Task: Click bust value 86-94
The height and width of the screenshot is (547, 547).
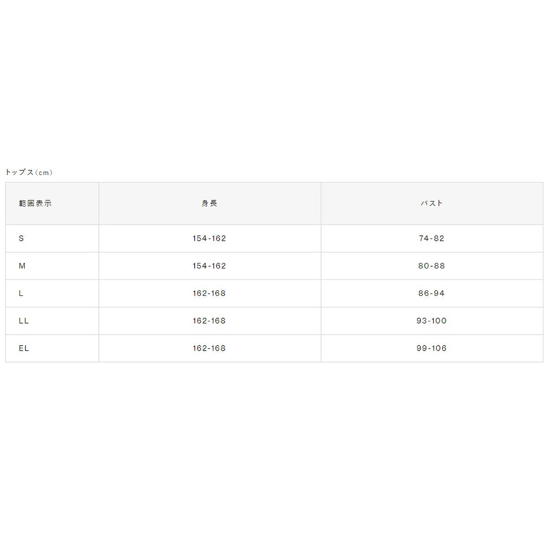Action: [x=432, y=293]
